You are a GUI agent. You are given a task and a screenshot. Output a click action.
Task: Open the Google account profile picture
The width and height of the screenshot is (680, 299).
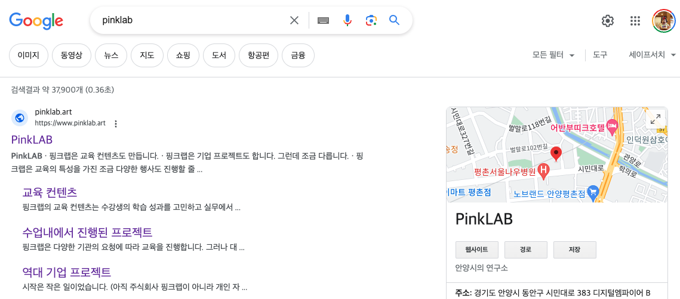664,20
